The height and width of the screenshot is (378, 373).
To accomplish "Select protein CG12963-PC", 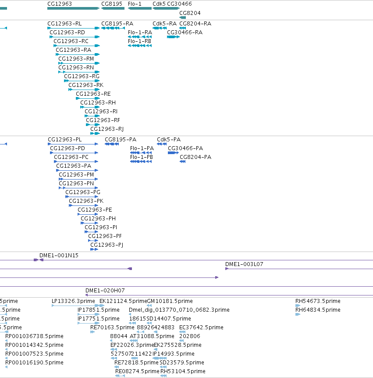I will click(76, 162).
